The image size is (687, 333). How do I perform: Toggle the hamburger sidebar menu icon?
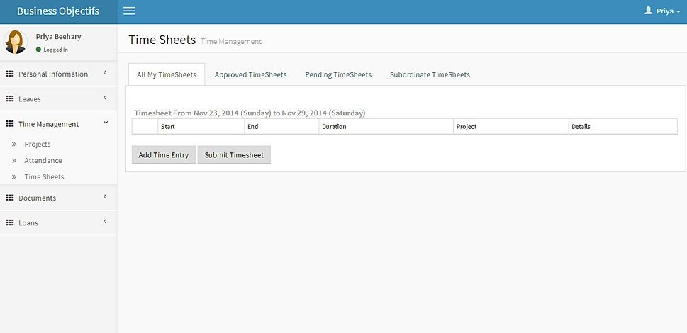[x=129, y=11]
